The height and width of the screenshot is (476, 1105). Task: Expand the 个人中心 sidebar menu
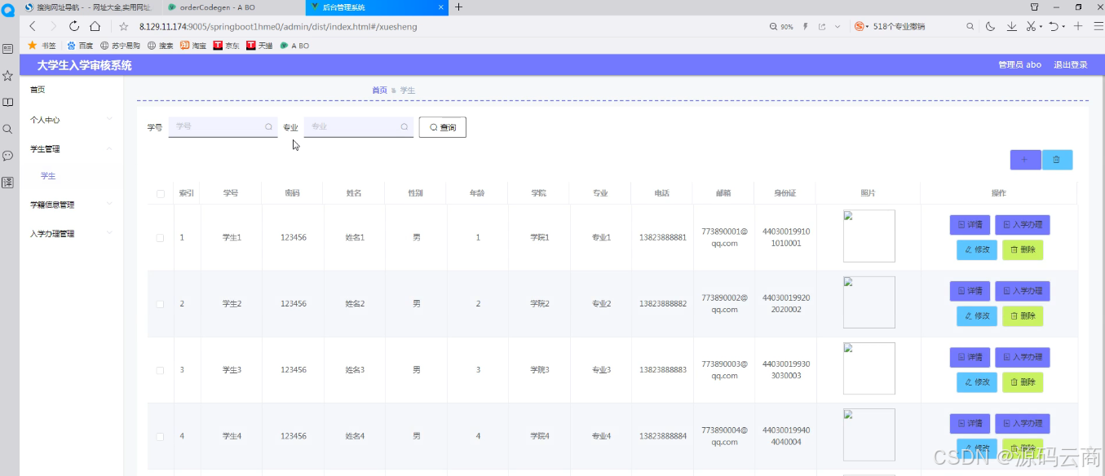[72, 120]
